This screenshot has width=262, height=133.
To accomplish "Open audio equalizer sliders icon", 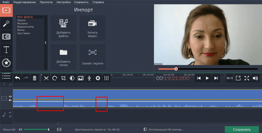I will [x=106, y=78].
